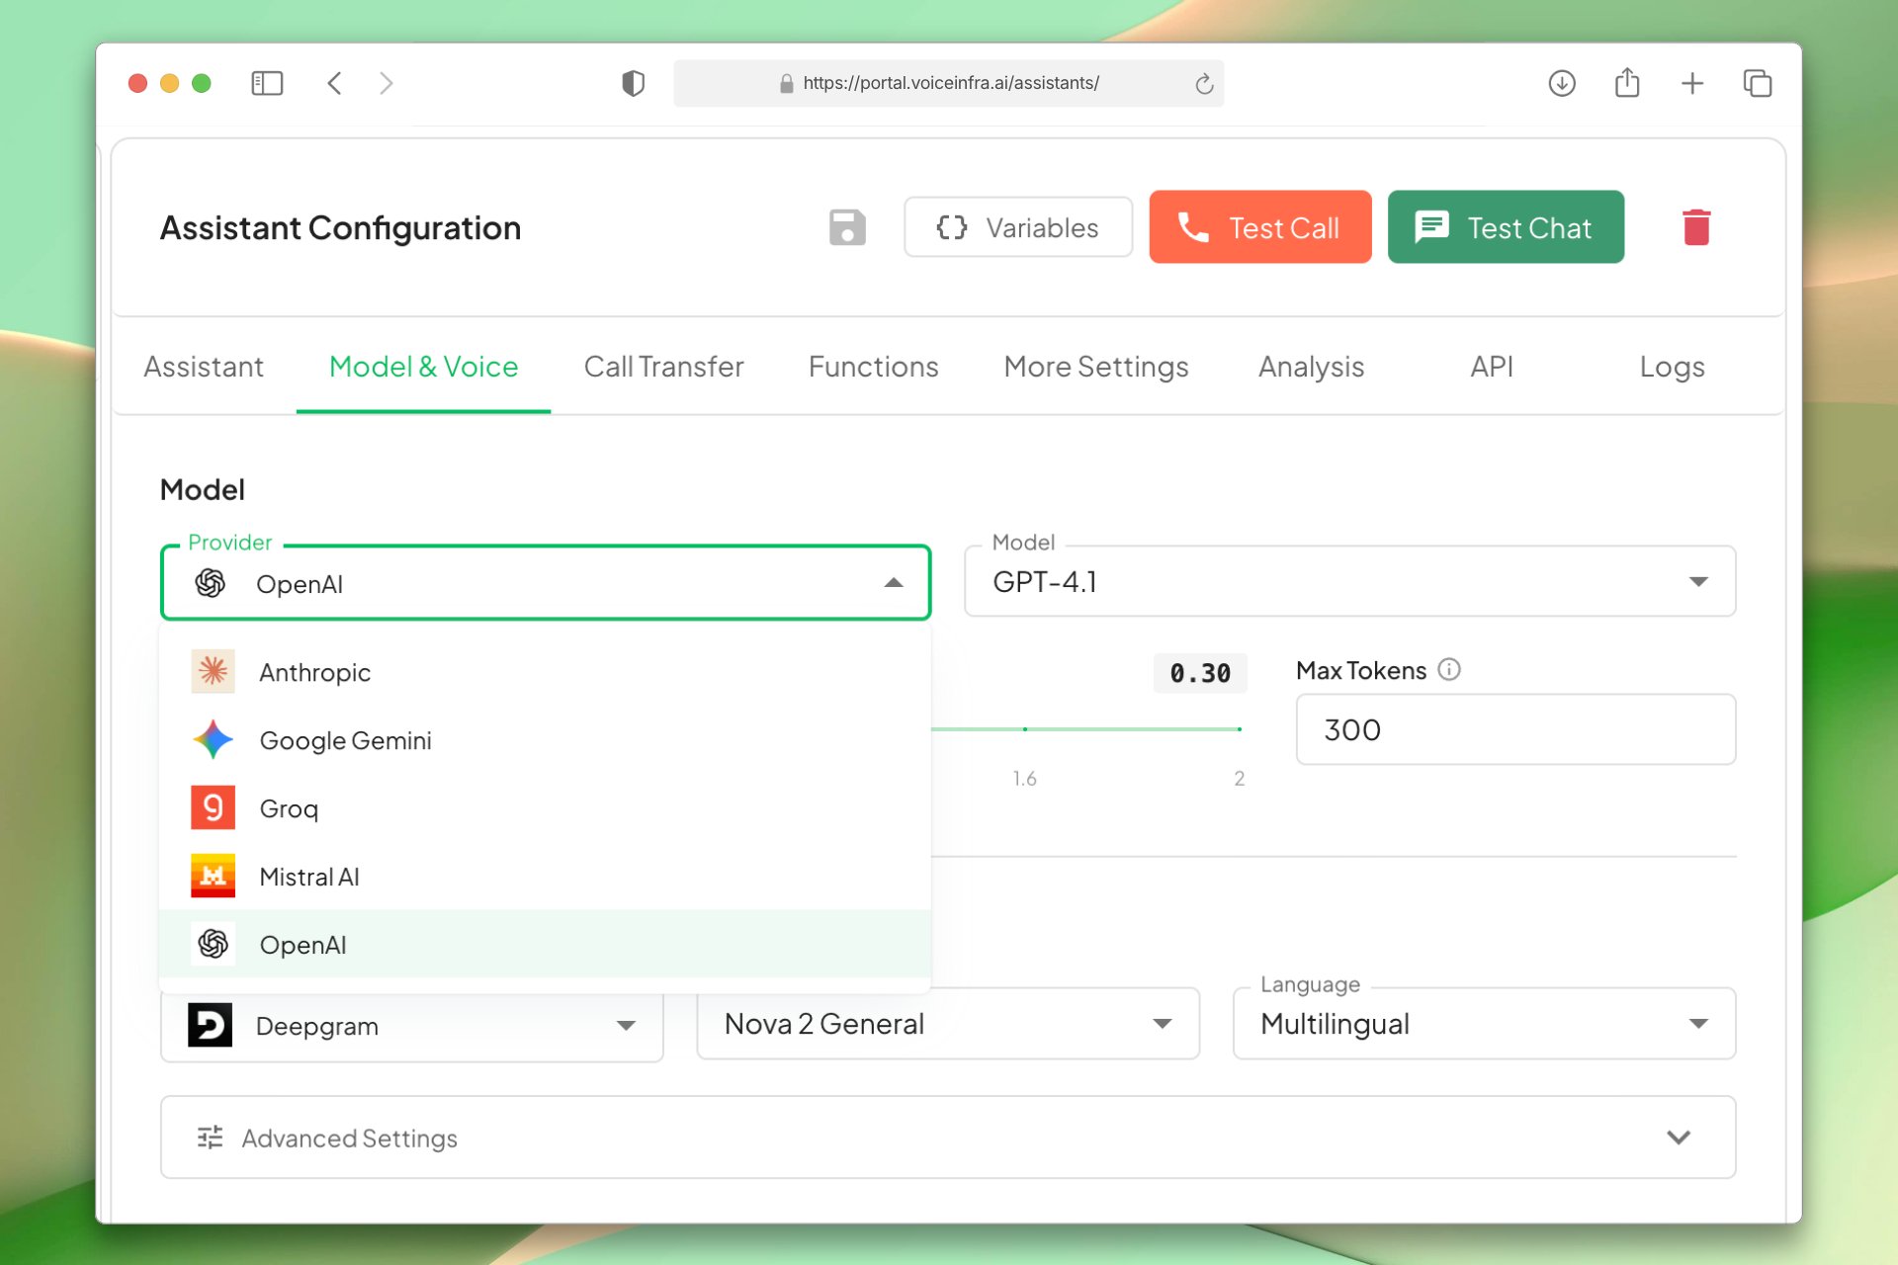Choose Groq from provider list
The height and width of the screenshot is (1265, 1898).
545,808
